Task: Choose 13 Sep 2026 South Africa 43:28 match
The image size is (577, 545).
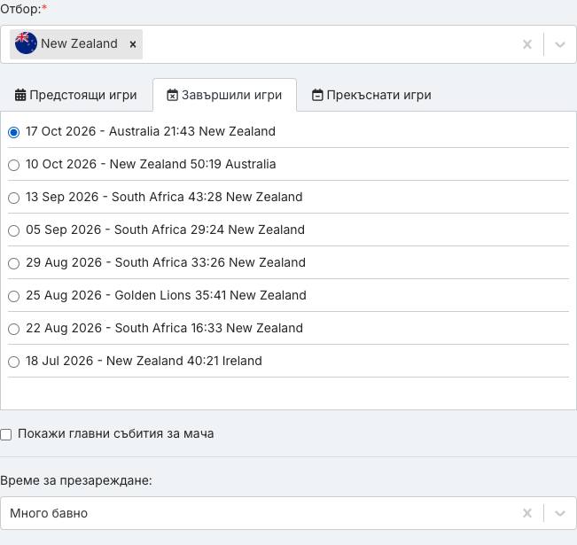Action: 13,198
